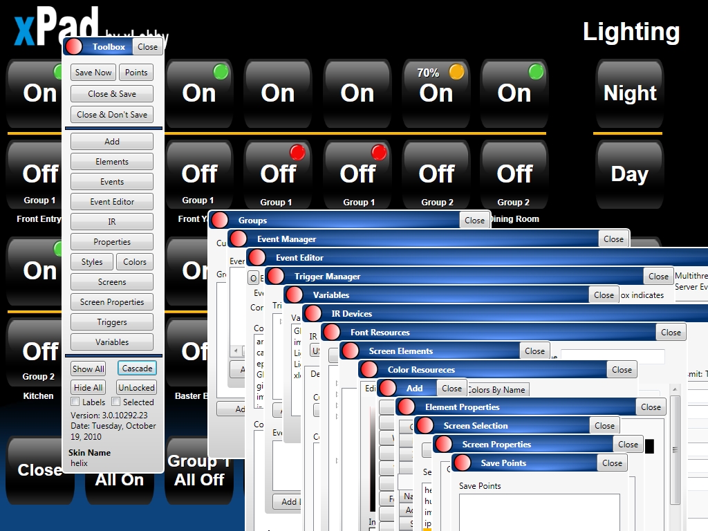Click the black color swatch beside Screen Properties
Screen dimensions: 708x531
coord(649,446)
